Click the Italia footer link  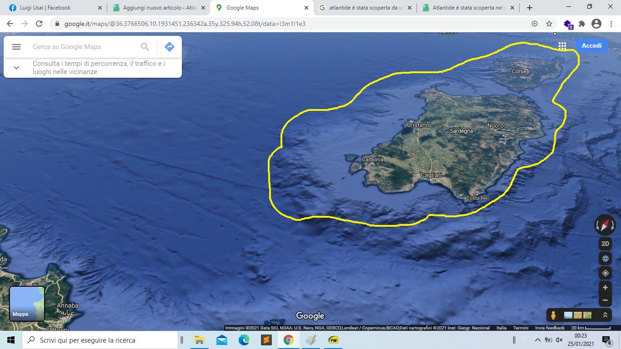pos(501,328)
